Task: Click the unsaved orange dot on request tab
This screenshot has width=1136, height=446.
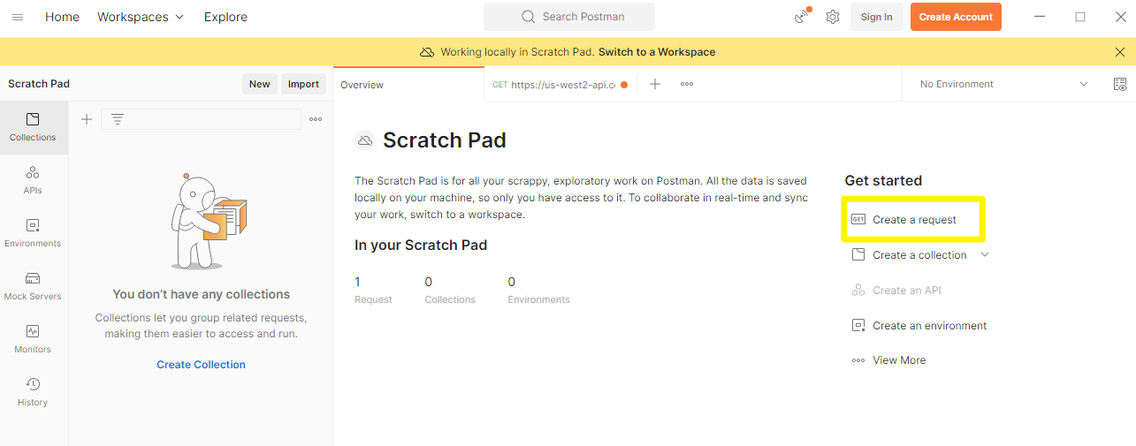Action: pos(624,85)
